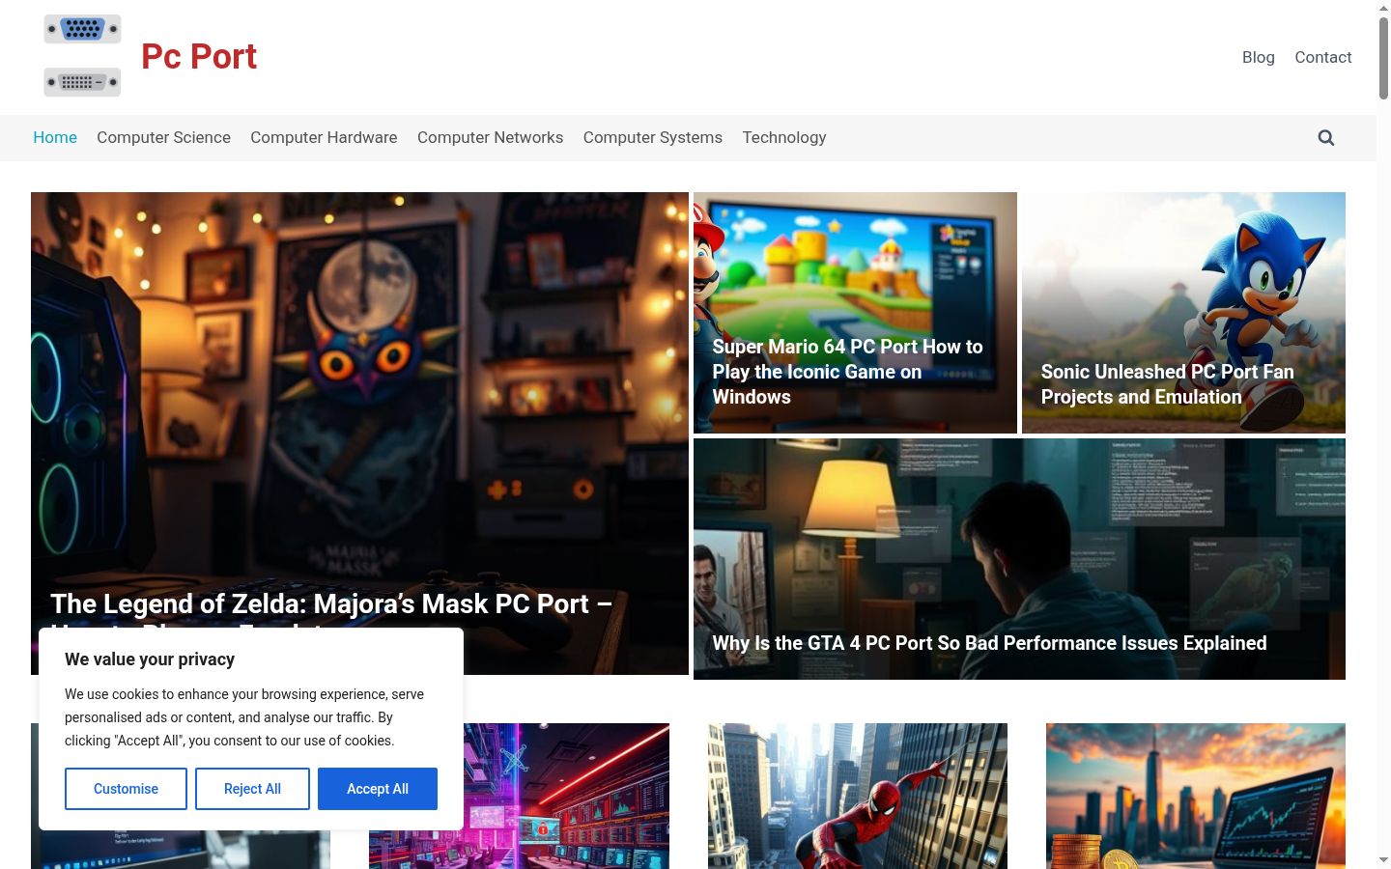Open the Contact link in header

[1322, 57]
